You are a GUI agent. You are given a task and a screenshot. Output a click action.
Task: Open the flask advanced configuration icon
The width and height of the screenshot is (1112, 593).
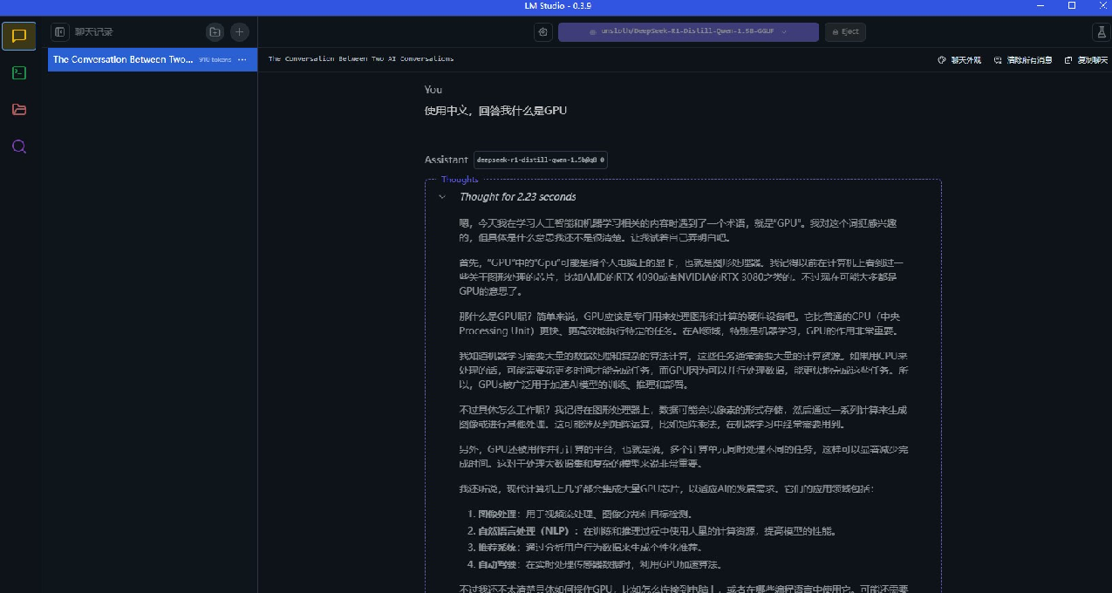(1100, 31)
